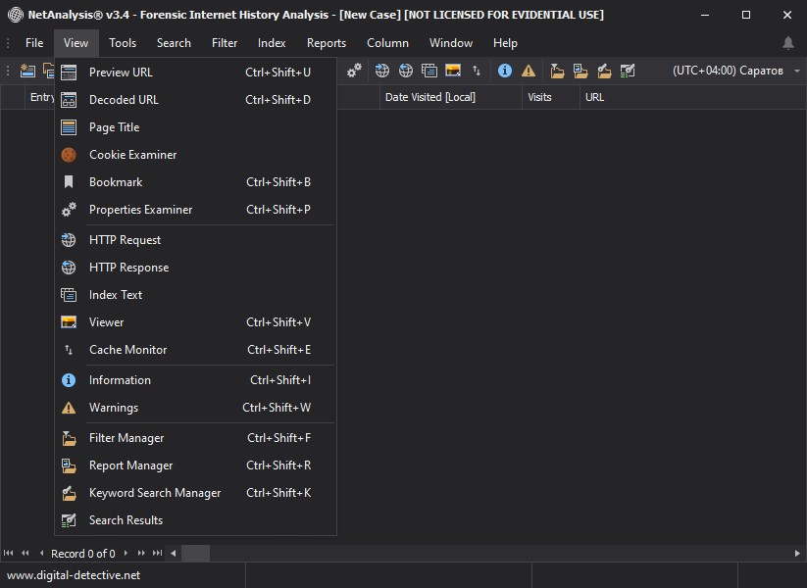807x588 pixels.
Task: Click the horizontal scrollbar thumb
Action: [x=195, y=554]
